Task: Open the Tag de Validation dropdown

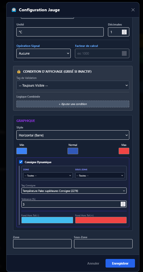Action: click(73, 85)
